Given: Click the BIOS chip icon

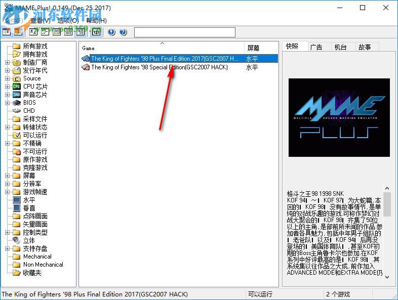Looking at the screenshot, I should pos(17,103).
